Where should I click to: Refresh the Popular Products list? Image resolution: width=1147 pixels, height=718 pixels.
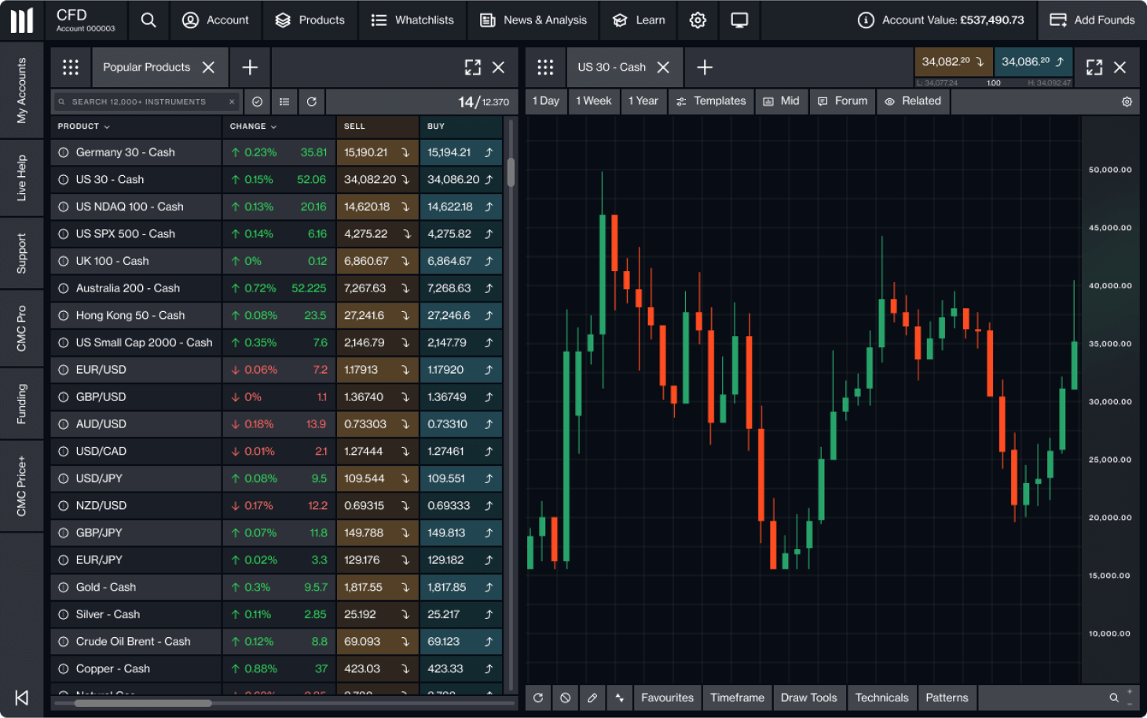(312, 101)
